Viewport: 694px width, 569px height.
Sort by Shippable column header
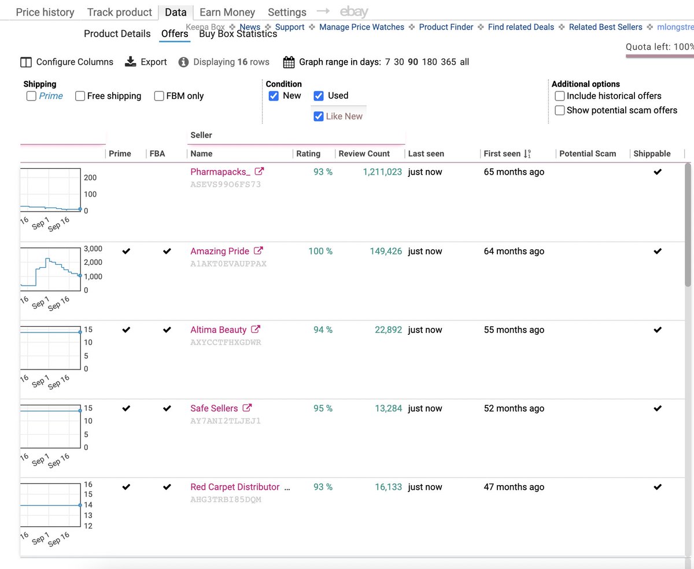point(652,154)
